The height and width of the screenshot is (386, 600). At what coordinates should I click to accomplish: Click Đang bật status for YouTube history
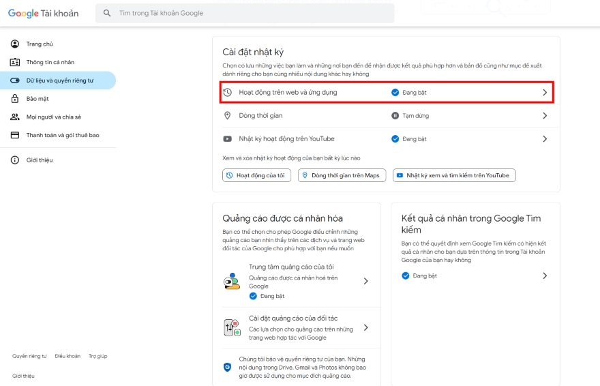click(x=409, y=139)
